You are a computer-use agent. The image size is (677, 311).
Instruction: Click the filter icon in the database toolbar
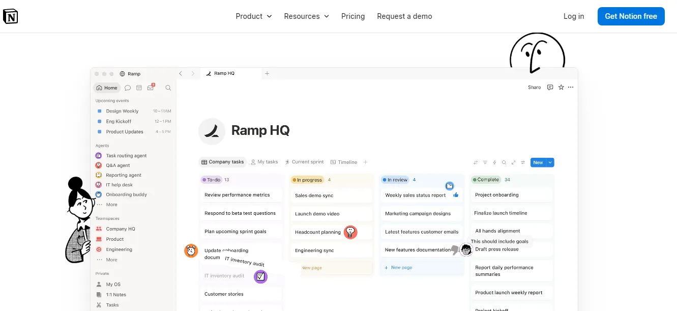click(x=485, y=162)
